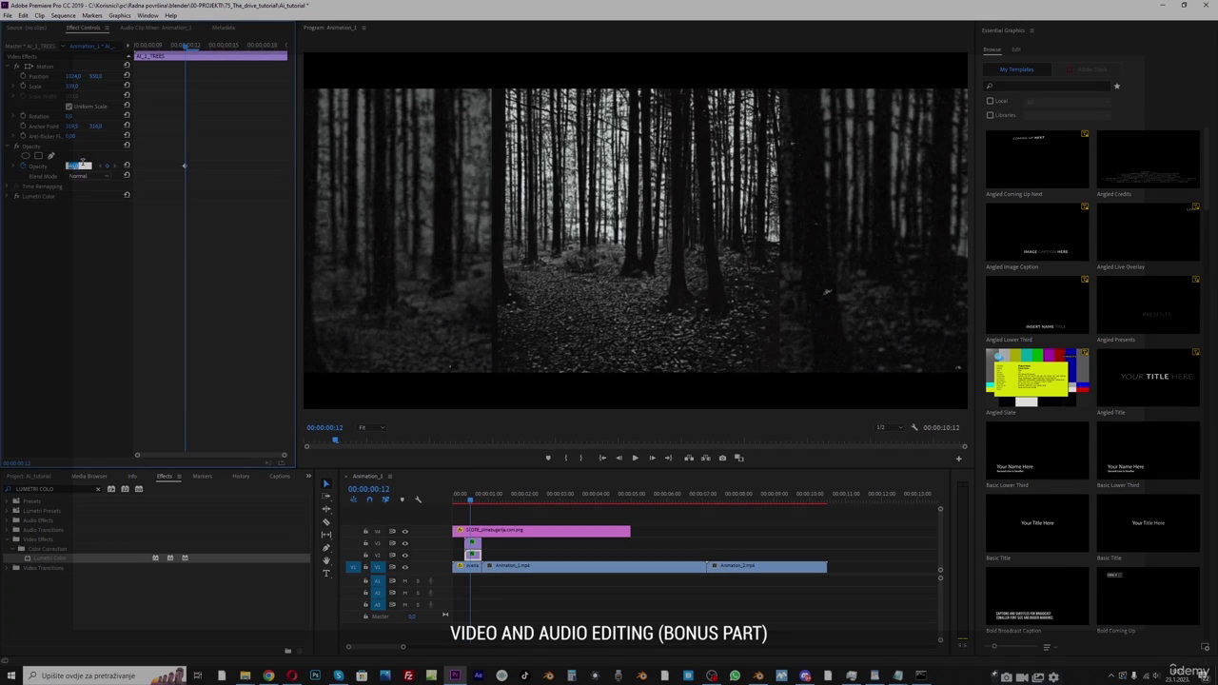Select the Selection tool arrow

(326, 484)
